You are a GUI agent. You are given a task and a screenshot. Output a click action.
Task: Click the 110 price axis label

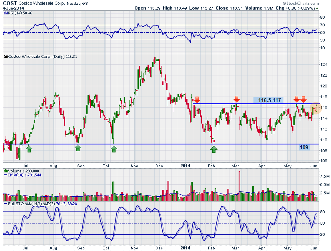[x=324, y=140]
